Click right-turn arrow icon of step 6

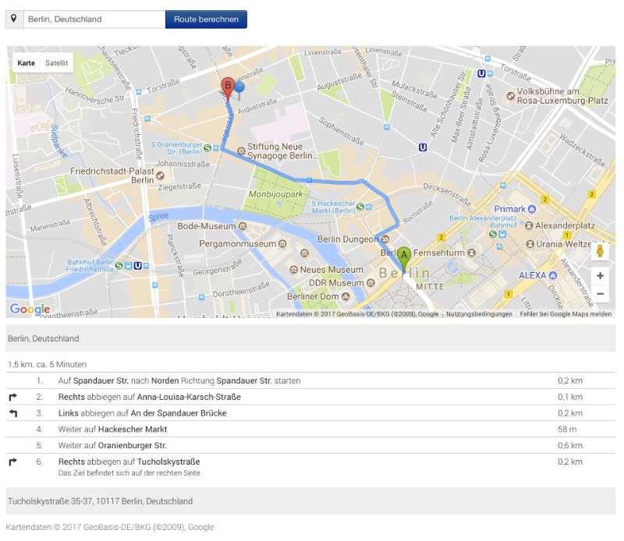tap(13, 461)
